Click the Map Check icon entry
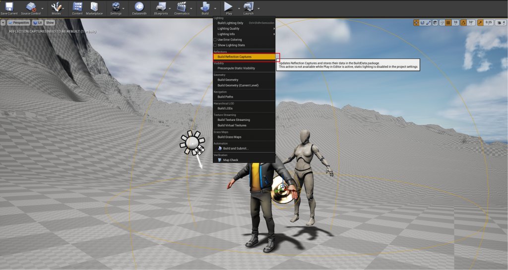 click(x=220, y=160)
